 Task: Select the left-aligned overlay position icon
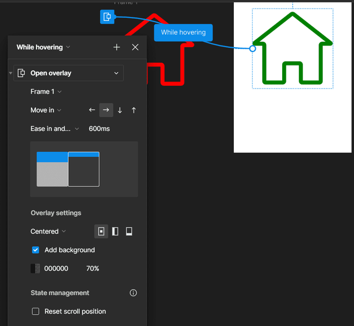tap(115, 232)
